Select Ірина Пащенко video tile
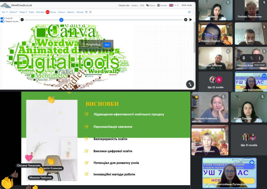Image resolution: width=267 pixels, height=189 pixels. click(x=210, y=140)
